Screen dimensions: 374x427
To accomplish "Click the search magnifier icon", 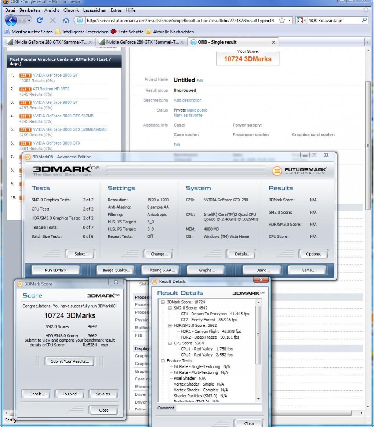I will [x=364, y=20].
